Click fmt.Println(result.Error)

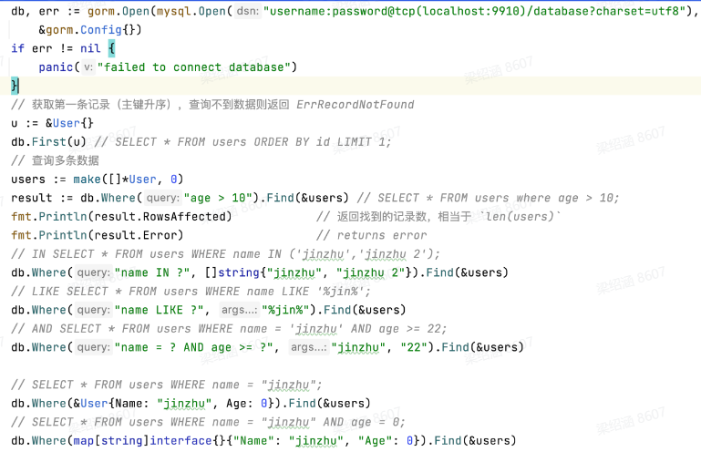coord(98,235)
